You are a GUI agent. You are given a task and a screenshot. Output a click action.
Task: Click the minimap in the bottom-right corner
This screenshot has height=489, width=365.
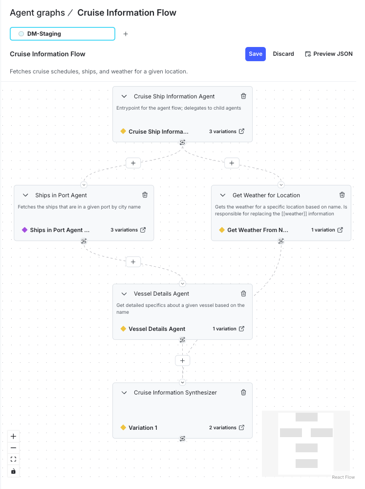tap(305, 443)
